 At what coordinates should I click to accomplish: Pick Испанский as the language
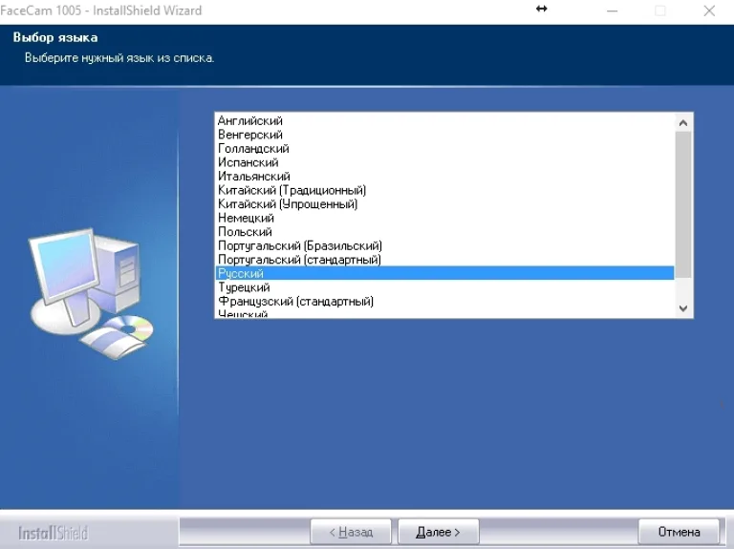(x=444, y=162)
